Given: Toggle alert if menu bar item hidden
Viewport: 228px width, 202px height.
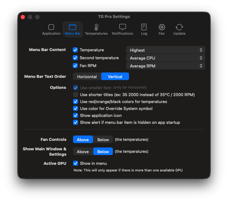Looking at the screenshot, I should [76, 122].
